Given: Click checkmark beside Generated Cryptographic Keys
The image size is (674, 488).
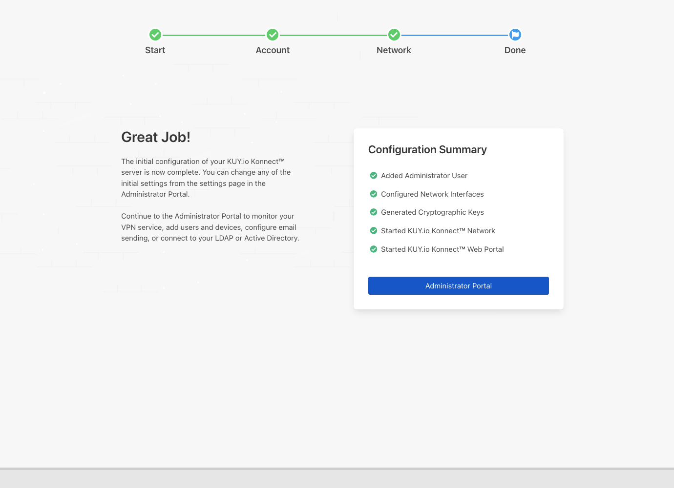Looking at the screenshot, I should pyautogui.click(x=374, y=212).
